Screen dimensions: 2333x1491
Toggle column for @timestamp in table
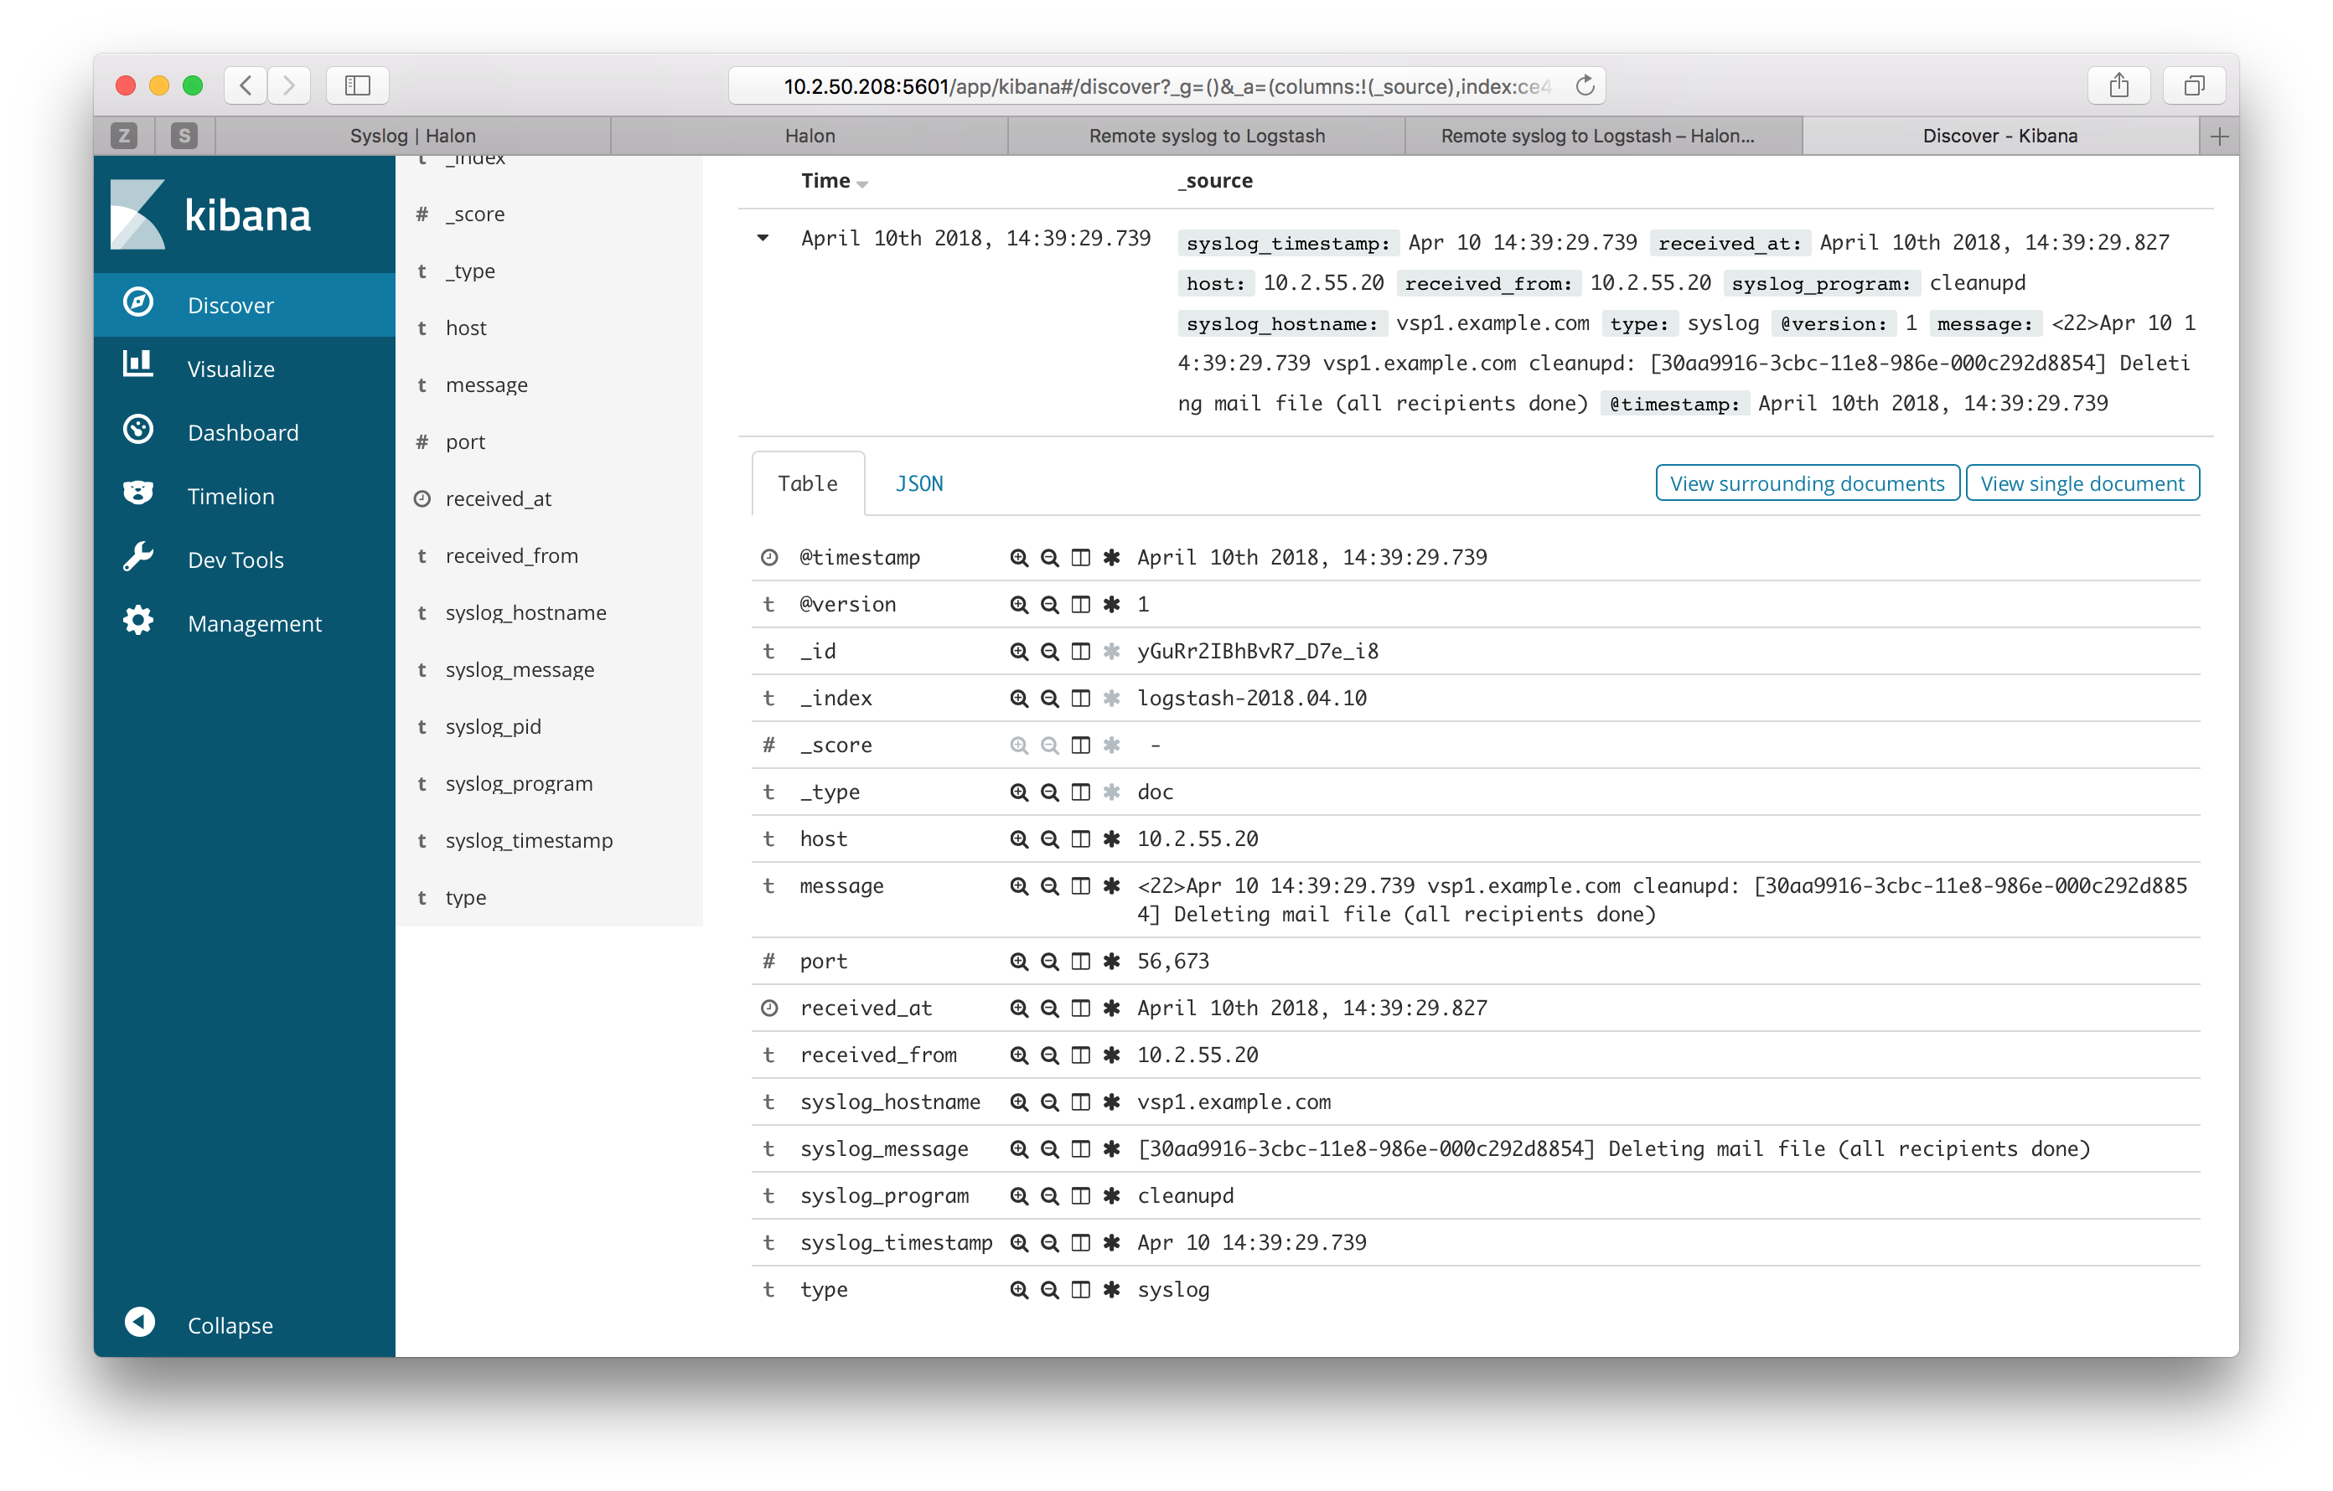pyautogui.click(x=1080, y=558)
